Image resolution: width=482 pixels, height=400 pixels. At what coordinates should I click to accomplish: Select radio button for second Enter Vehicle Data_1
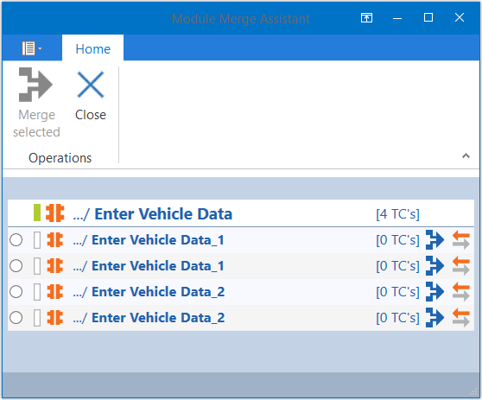16,265
